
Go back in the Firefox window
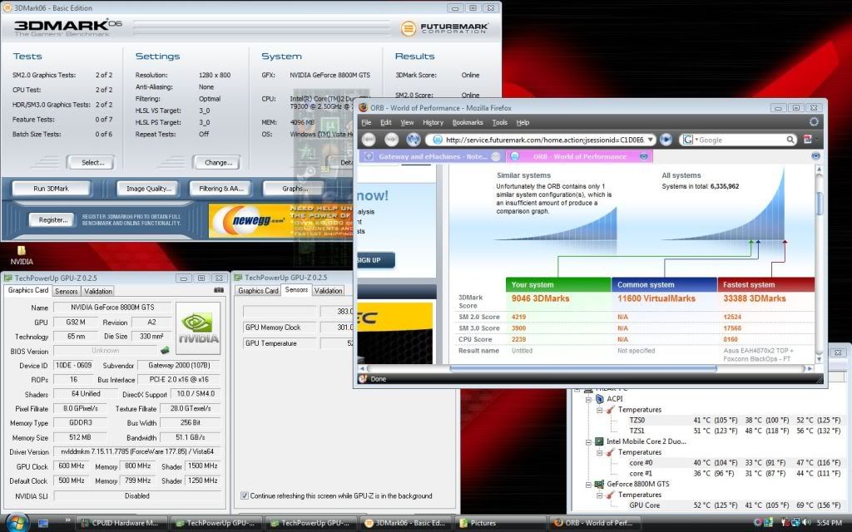point(369,140)
